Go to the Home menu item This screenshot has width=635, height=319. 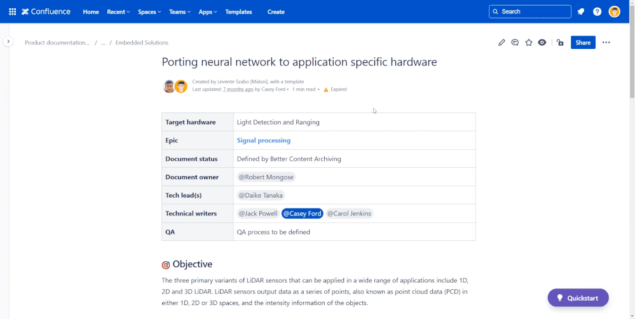(91, 11)
